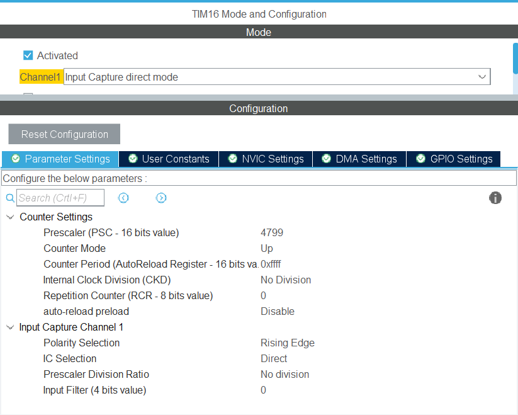This screenshot has width=518, height=415.
Task: Click the Internal Clock Division (CKD) label
Action: point(107,280)
